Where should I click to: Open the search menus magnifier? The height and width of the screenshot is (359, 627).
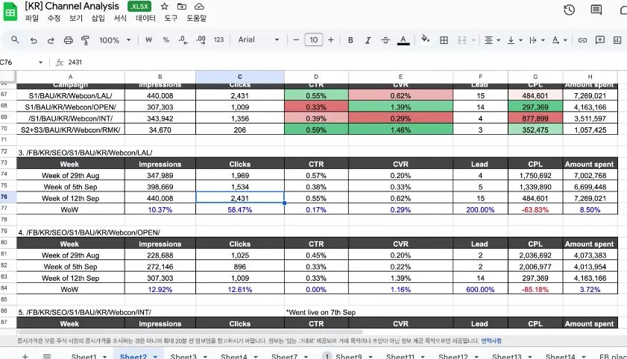[15, 40]
